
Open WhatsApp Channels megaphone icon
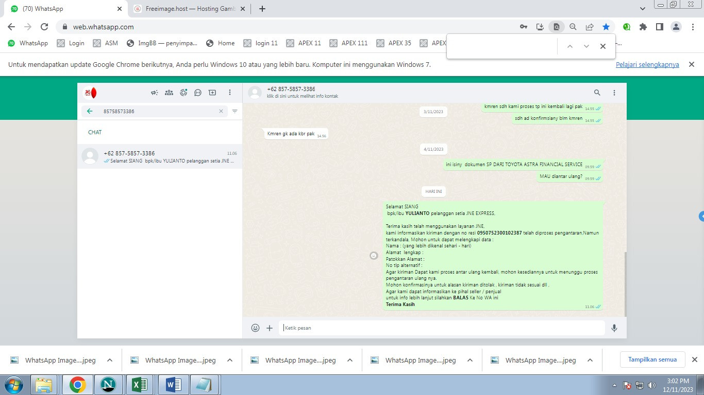[154, 93]
